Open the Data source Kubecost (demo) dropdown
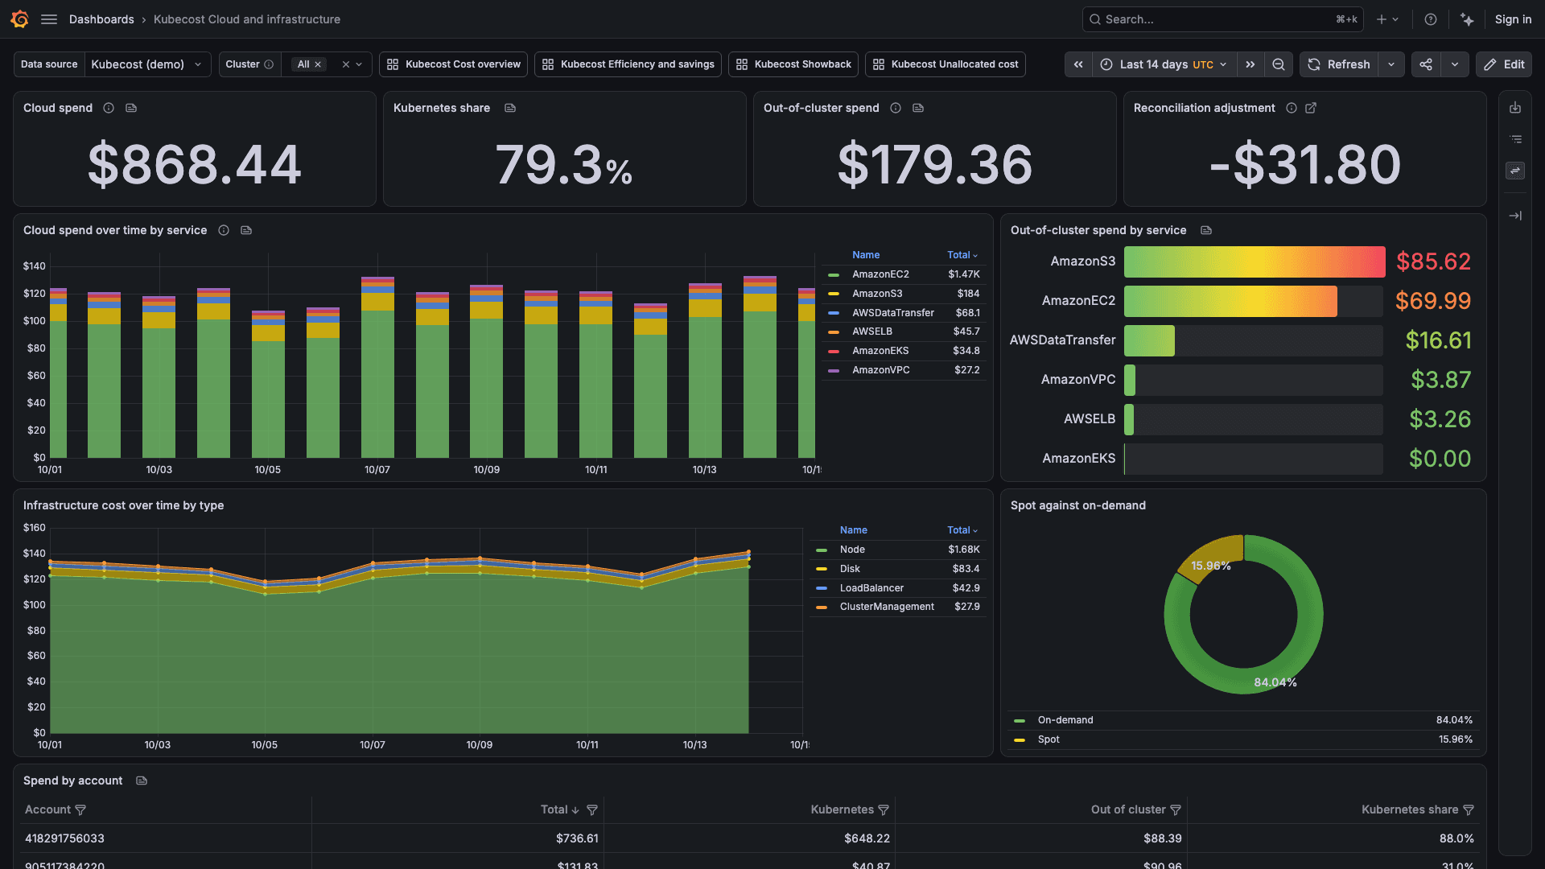1545x869 pixels. tap(147, 64)
